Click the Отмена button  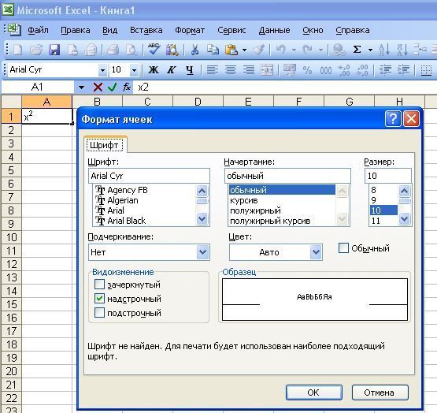pos(380,393)
